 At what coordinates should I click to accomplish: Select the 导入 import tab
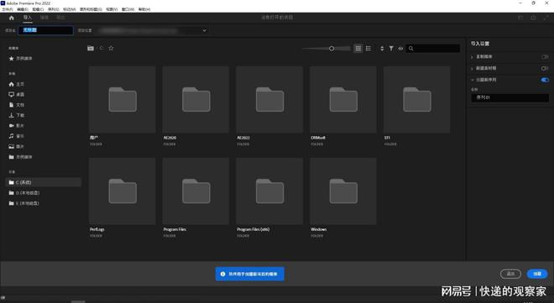coord(27,18)
